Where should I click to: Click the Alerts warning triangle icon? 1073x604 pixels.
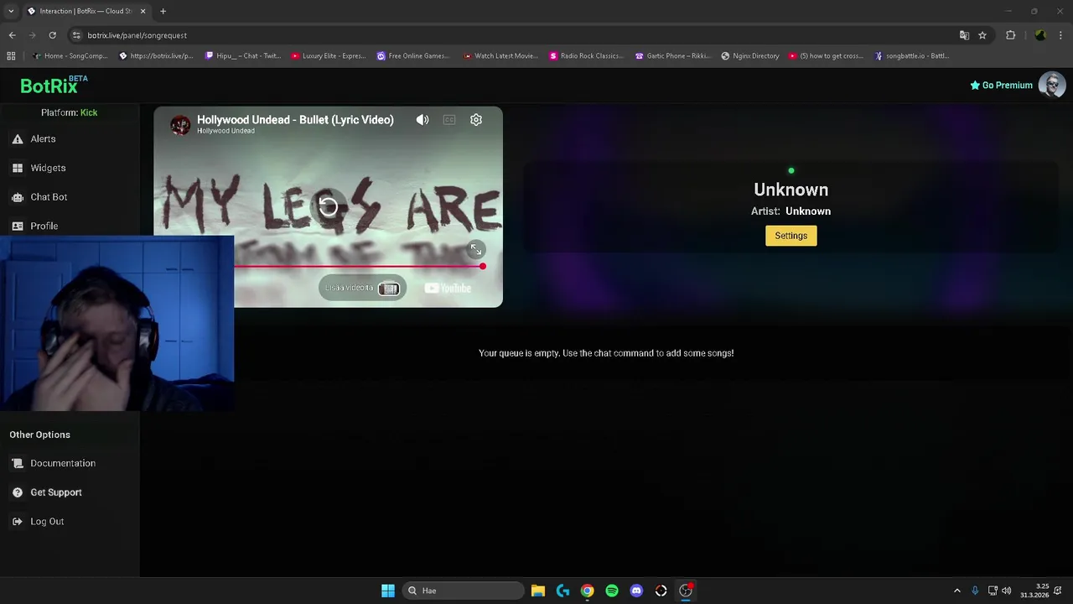(18, 139)
